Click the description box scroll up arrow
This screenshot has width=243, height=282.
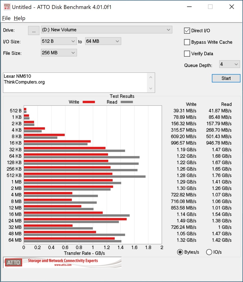tap(151, 77)
